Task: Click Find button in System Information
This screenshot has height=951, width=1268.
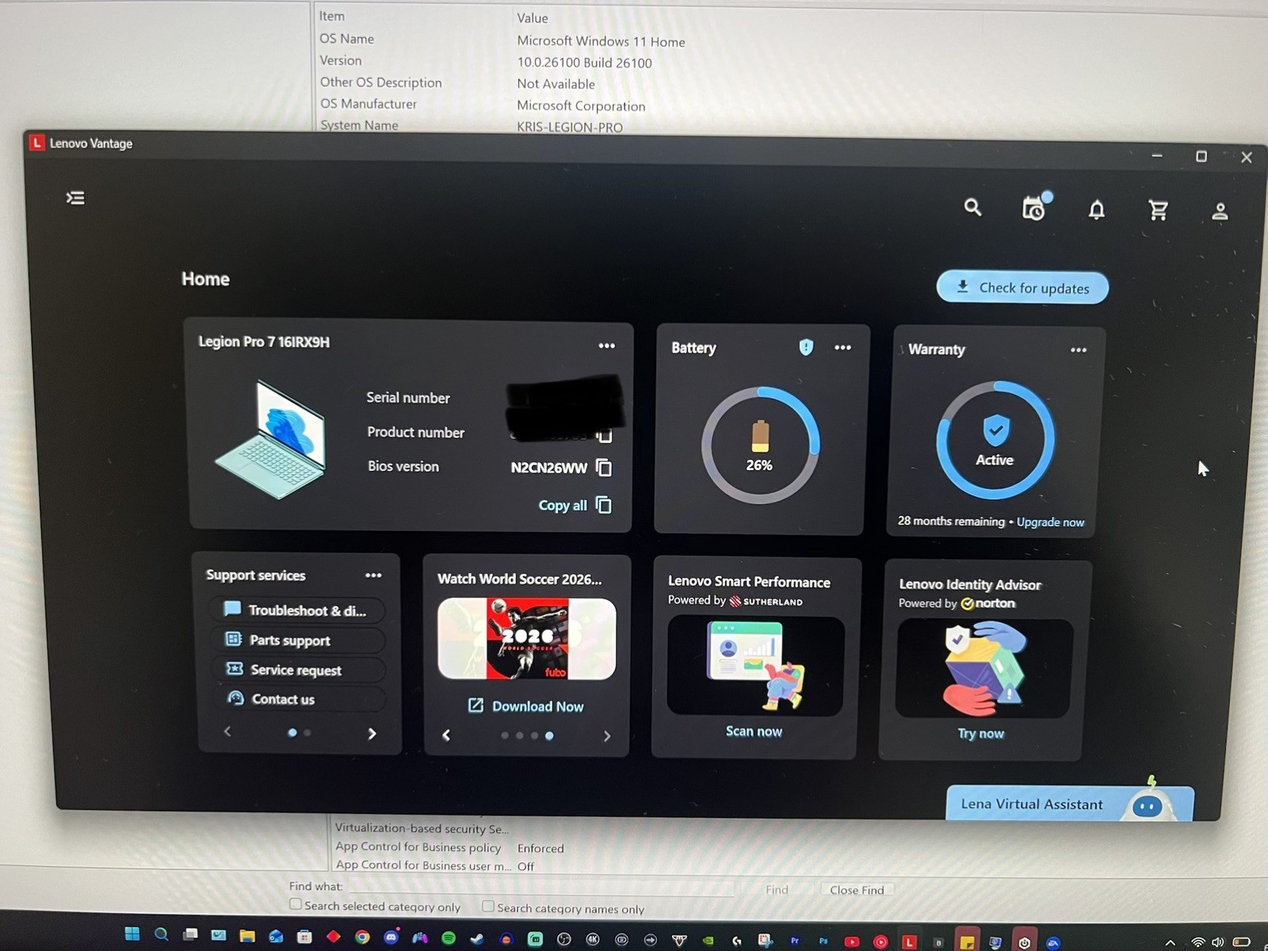Action: [777, 889]
